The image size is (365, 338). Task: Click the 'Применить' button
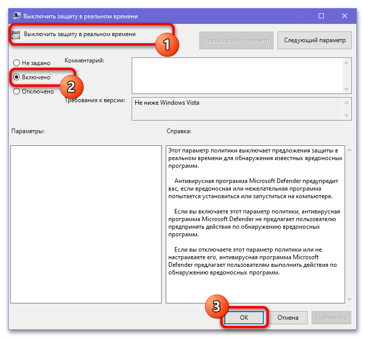pos(331,318)
